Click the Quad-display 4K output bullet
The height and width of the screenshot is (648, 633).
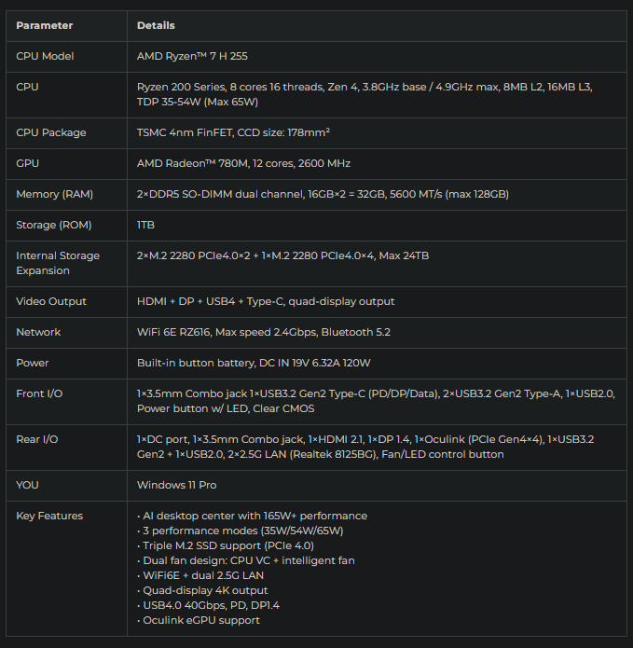point(202,590)
